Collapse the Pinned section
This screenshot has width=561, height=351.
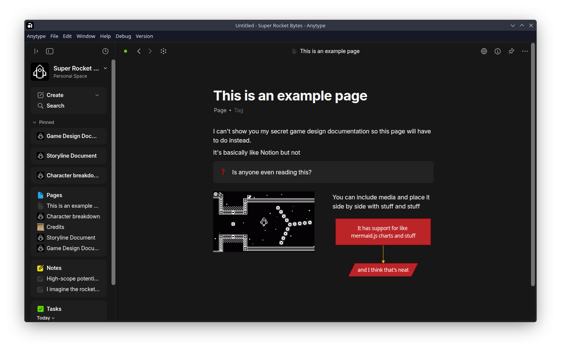pos(34,122)
